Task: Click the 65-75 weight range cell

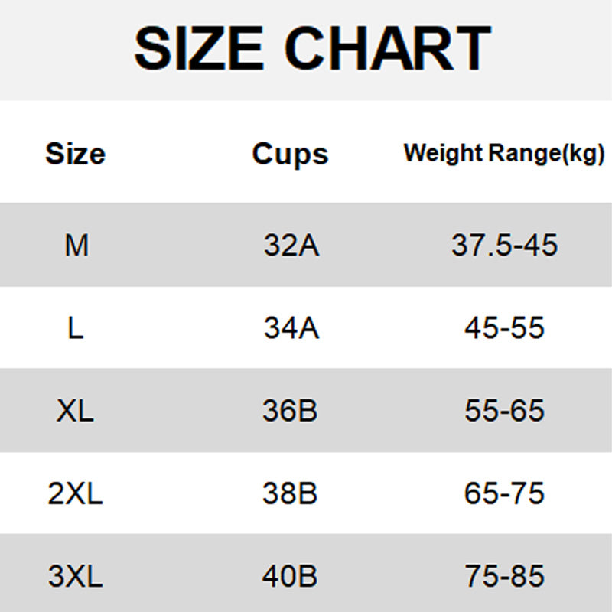Action: point(504,493)
